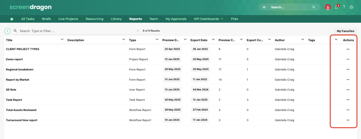
Task: Open actions menu for Task Report
Action: 348,100
